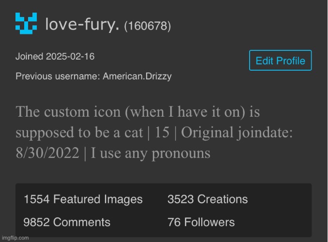The width and height of the screenshot is (328, 242).
Task: Click the Edit Profile button
Action: pos(280,60)
